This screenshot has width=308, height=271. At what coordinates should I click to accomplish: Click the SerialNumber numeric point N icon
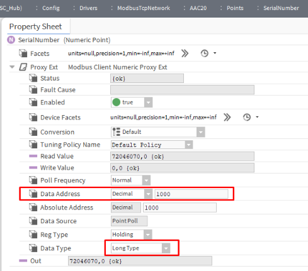click(11, 40)
